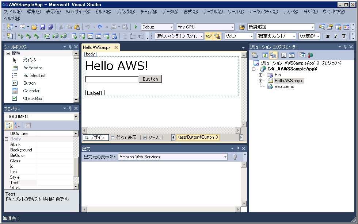Click the Save All toolbar icon

tap(50, 27)
